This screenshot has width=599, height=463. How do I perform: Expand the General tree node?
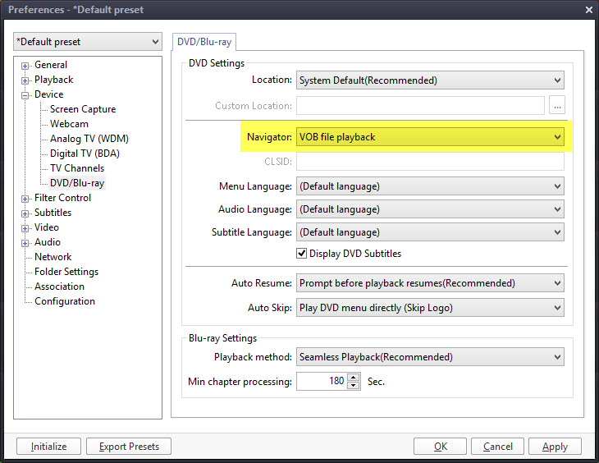tap(25, 66)
